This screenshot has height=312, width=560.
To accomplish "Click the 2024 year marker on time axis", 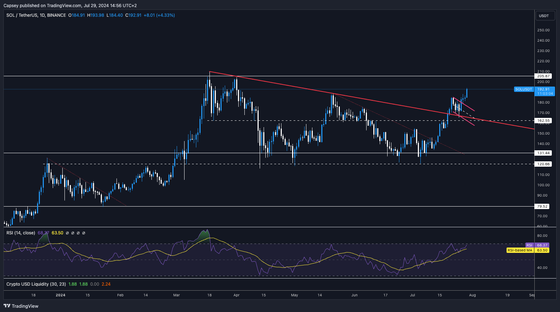I will [x=61, y=295].
